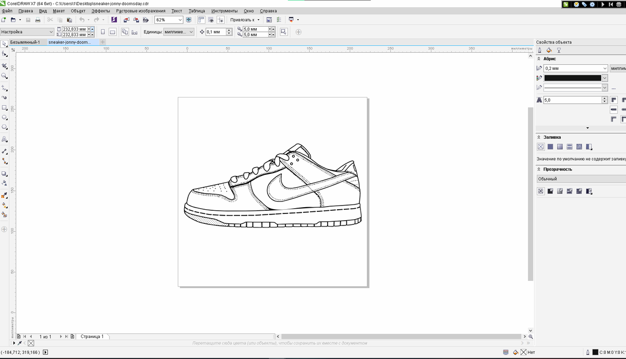Collapse the Абрис section
This screenshot has height=359, width=626.
tap(539, 59)
